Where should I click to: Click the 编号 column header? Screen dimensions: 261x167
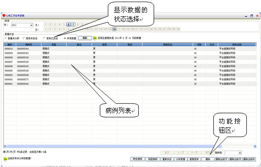coord(10,44)
